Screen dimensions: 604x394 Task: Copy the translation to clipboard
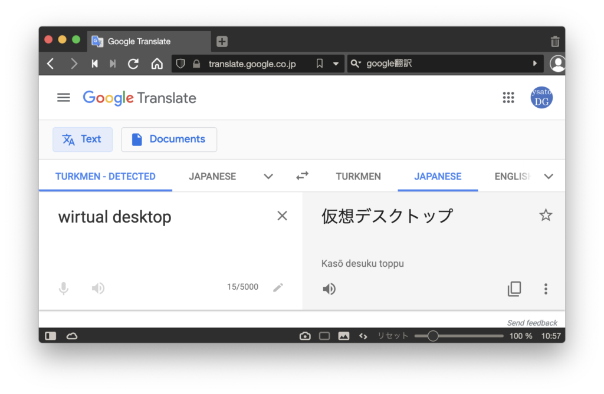point(514,289)
